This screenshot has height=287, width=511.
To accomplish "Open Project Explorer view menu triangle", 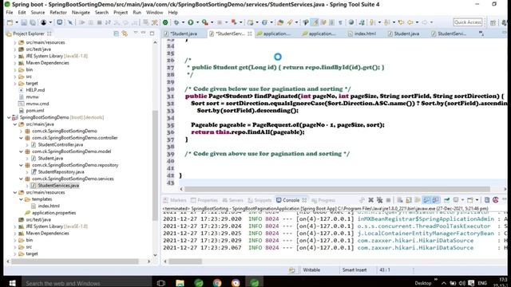I will coord(136,33).
